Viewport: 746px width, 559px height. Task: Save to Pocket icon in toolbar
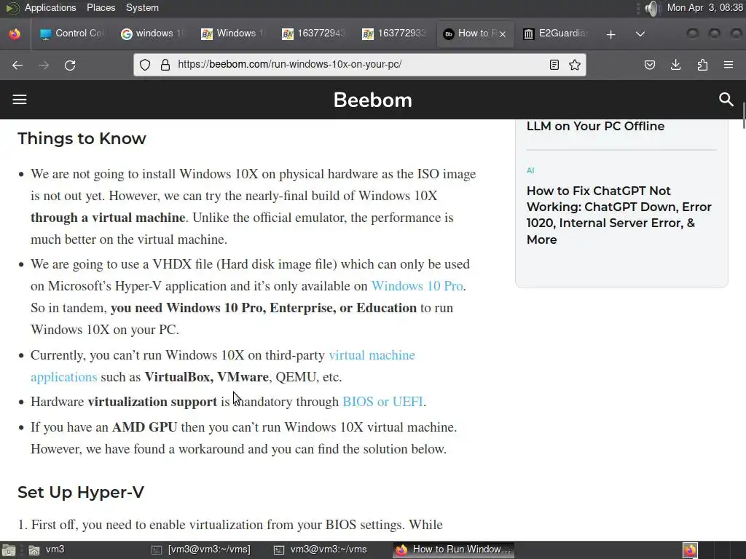click(x=649, y=65)
